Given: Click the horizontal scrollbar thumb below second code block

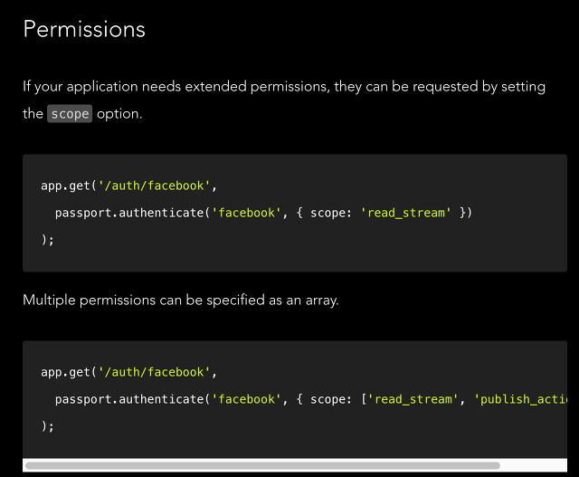Looking at the screenshot, I should click(x=262, y=465).
